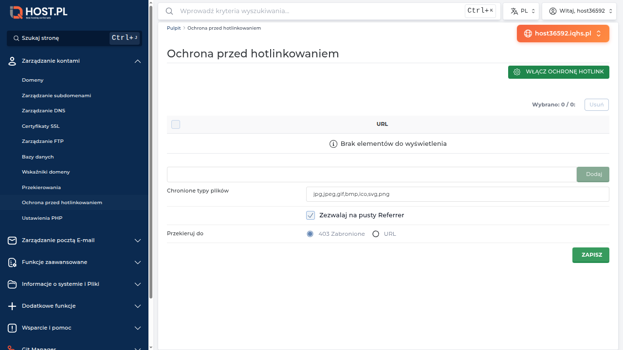Image resolution: width=623 pixels, height=350 pixels.
Task: Toggle the select-all checkbox in URL table header
Action: tap(176, 124)
